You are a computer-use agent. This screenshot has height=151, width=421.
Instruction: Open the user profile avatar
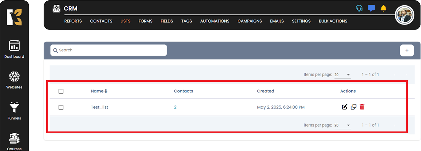point(404,15)
